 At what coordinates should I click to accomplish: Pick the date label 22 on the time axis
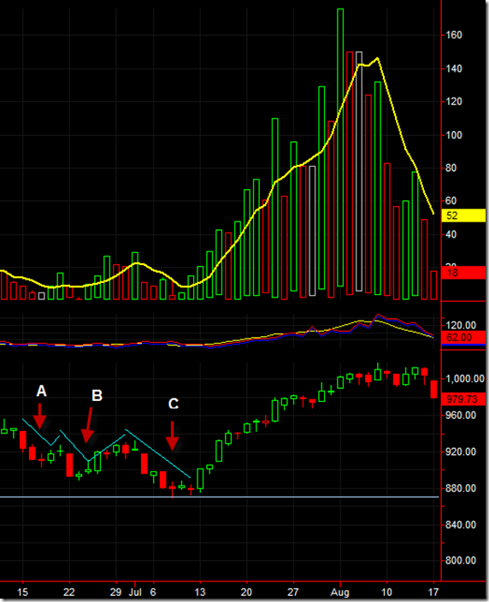(x=69, y=593)
